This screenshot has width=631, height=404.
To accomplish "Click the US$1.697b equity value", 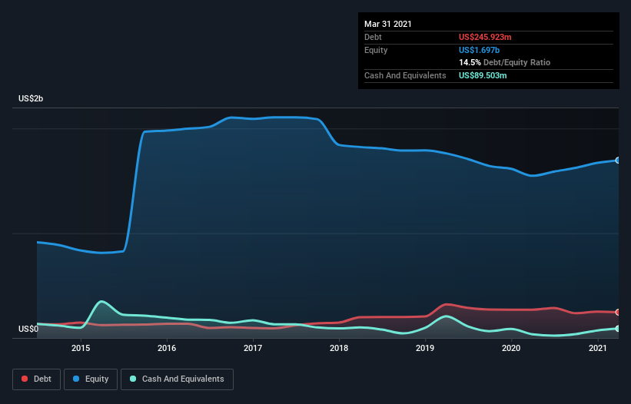I will pos(479,50).
